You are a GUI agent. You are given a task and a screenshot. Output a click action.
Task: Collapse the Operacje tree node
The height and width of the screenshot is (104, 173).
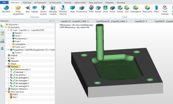click(6, 67)
